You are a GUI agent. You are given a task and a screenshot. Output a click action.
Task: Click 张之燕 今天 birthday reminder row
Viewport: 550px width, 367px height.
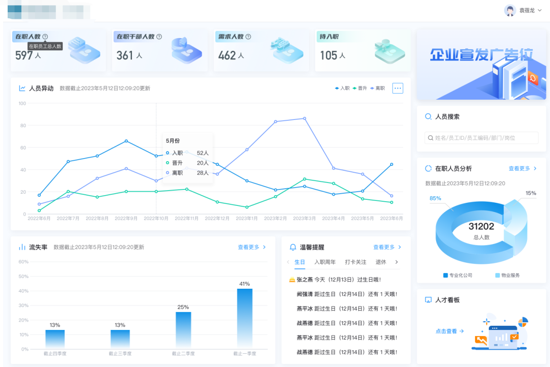tap(335, 280)
